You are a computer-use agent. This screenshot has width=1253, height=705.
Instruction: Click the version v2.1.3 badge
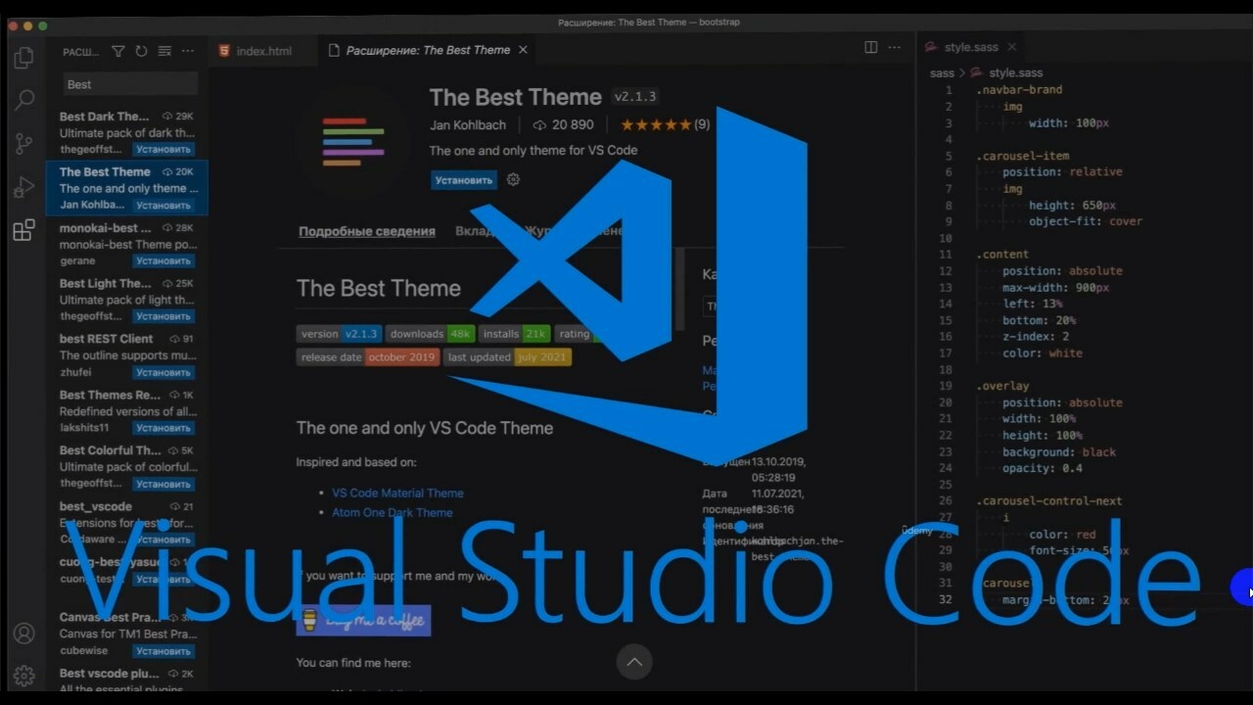(340, 334)
